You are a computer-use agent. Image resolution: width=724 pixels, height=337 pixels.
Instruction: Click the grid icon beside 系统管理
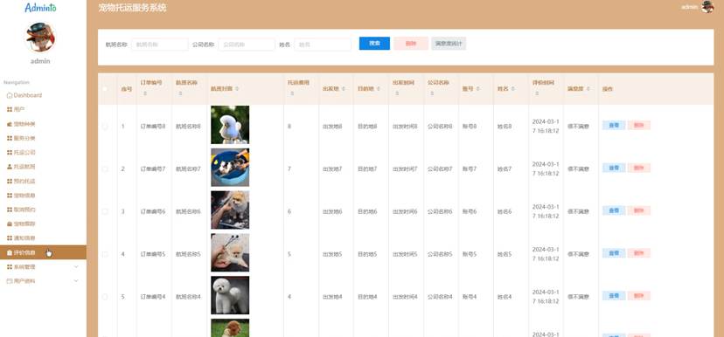(x=10, y=267)
